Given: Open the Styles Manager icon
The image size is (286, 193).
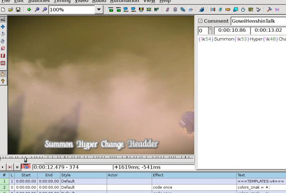Looking at the screenshot, I should pos(168,9).
